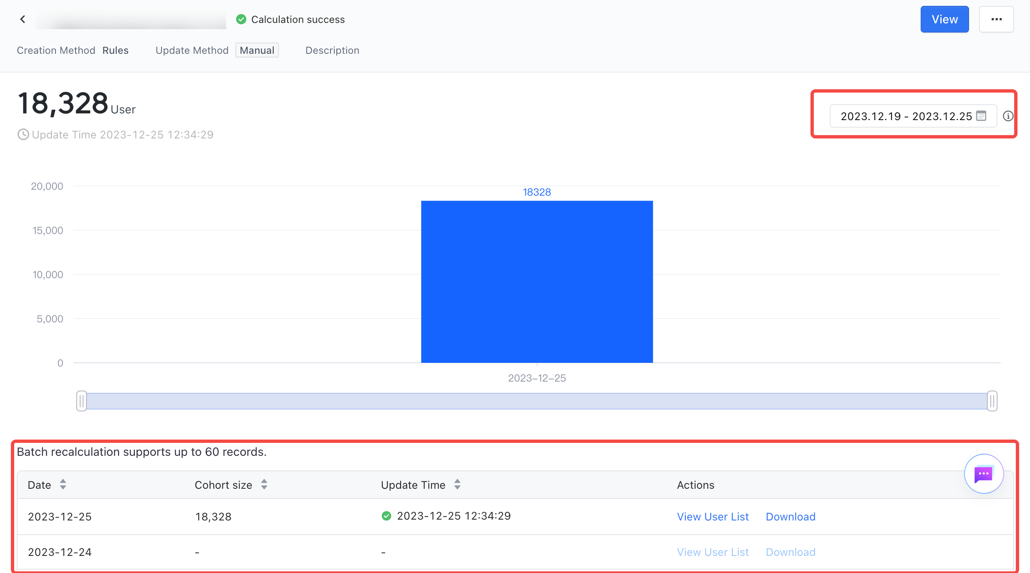Click the Description label
The image size is (1030, 573).
(332, 50)
